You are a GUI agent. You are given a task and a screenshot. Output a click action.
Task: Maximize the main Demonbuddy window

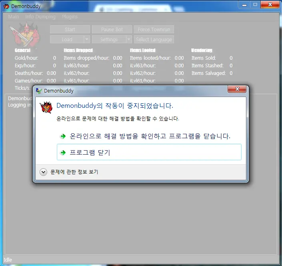pyautogui.click(x=255, y=4)
